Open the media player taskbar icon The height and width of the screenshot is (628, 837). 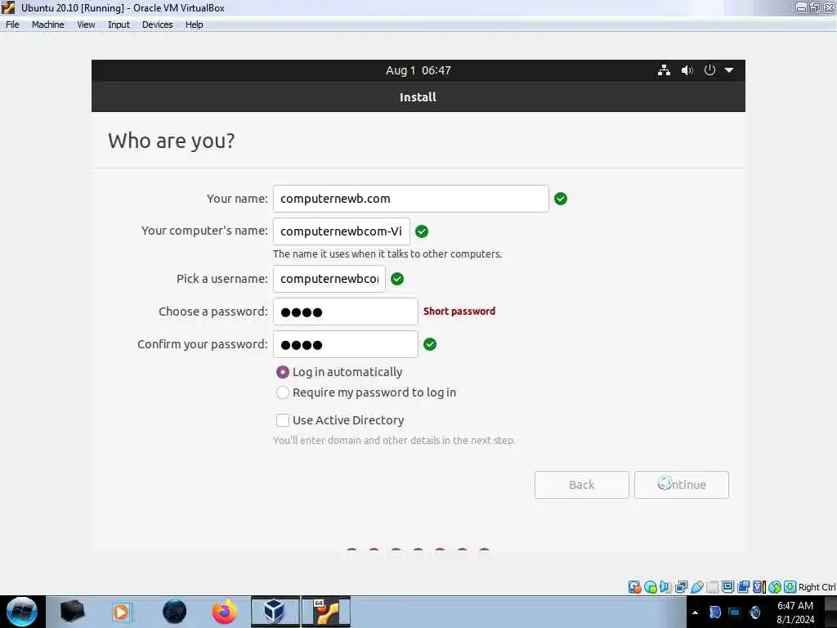pos(121,612)
